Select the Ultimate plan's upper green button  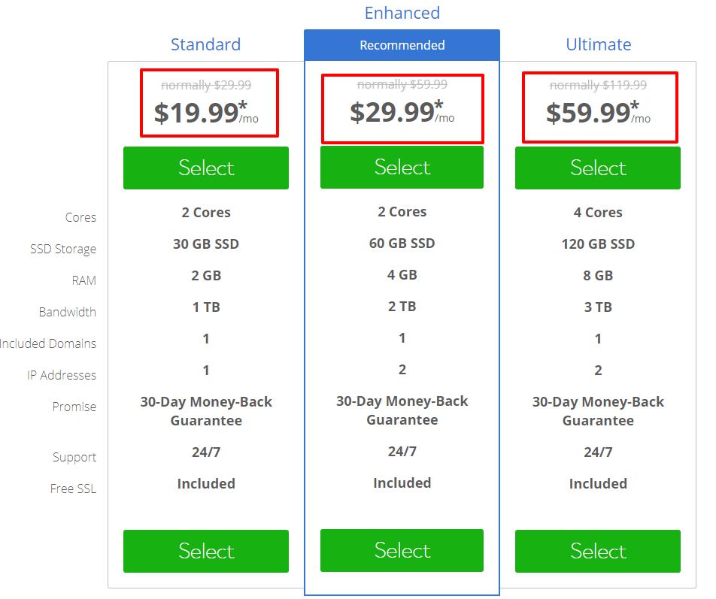tap(597, 168)
